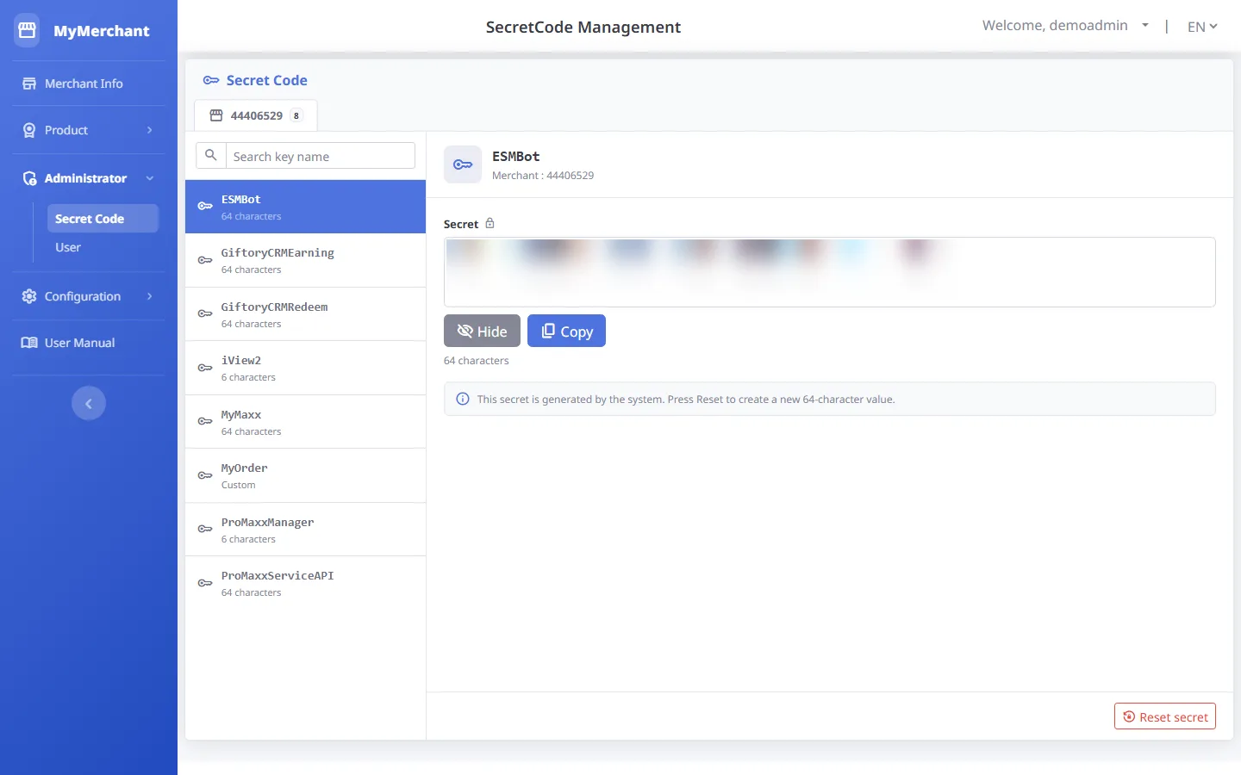
Task: Select the ProMaxxServiceAPI key
Action: [305, 583]
